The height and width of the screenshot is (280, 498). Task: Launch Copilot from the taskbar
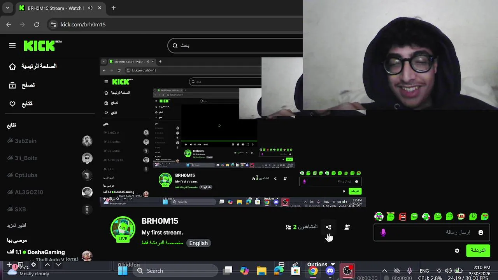click(x=244, y=271)
